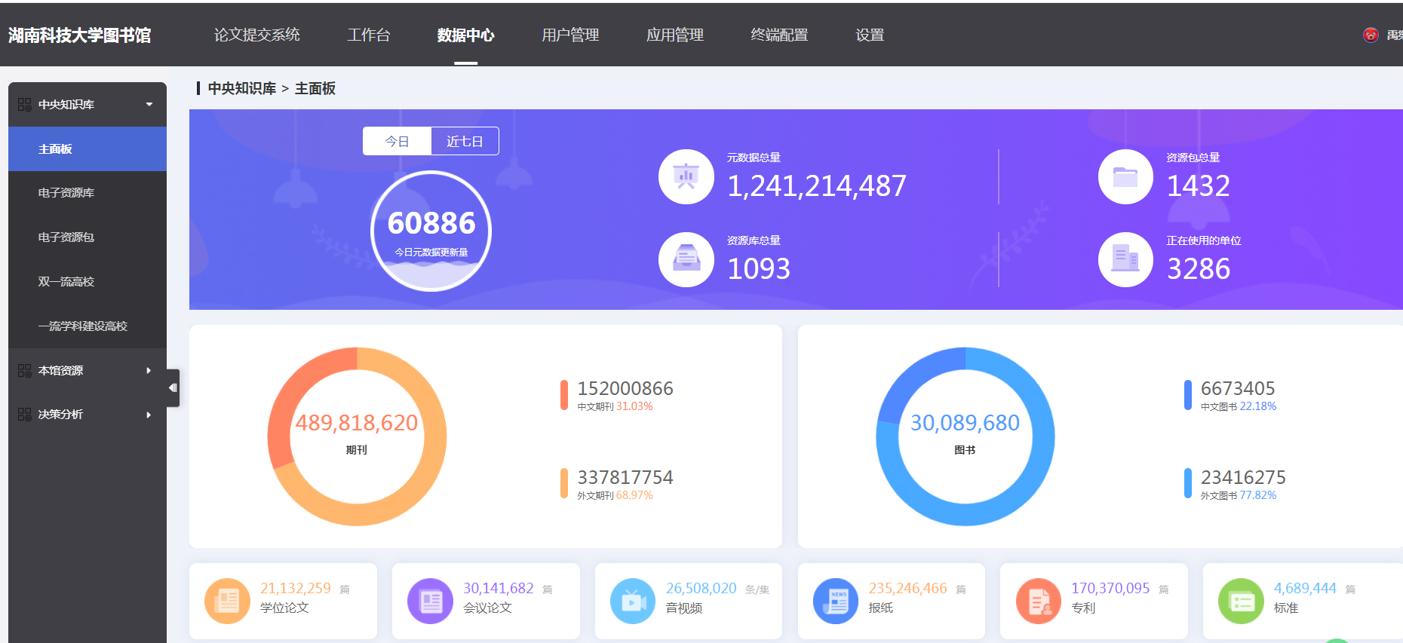Viewport: 1403px width, 643px height.
Task: Click the 中文期刊 red legend swatch
Action: [564, 395]
